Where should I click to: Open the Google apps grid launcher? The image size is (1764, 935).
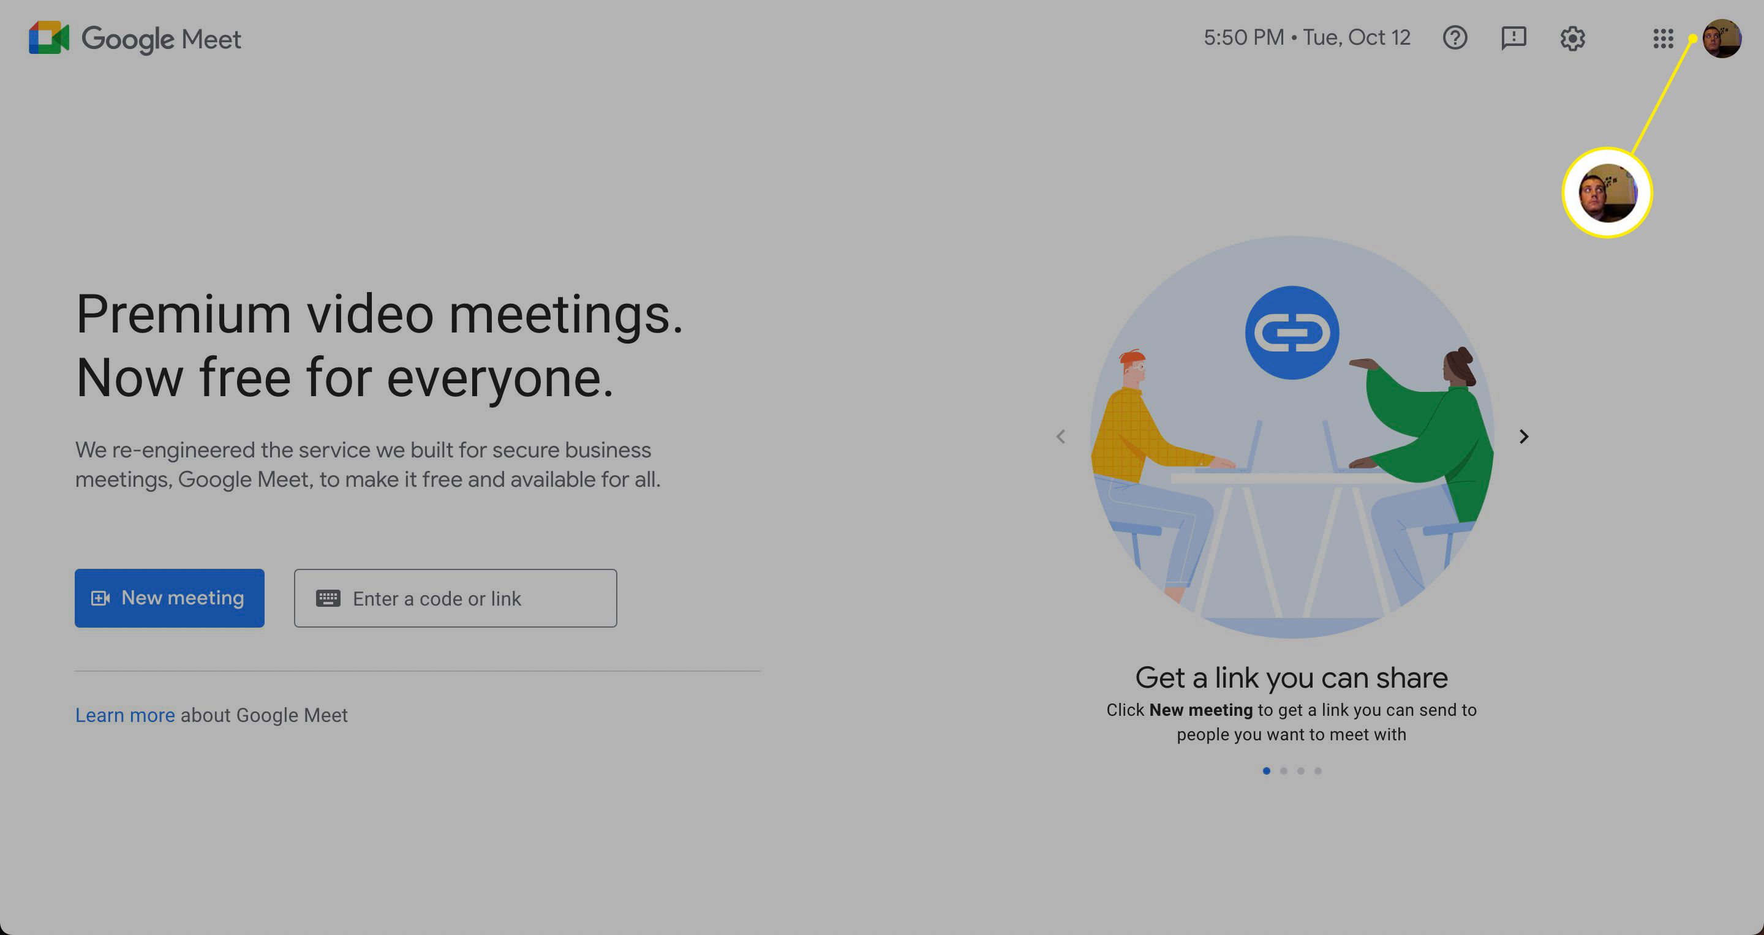(x=1663, y=39)
